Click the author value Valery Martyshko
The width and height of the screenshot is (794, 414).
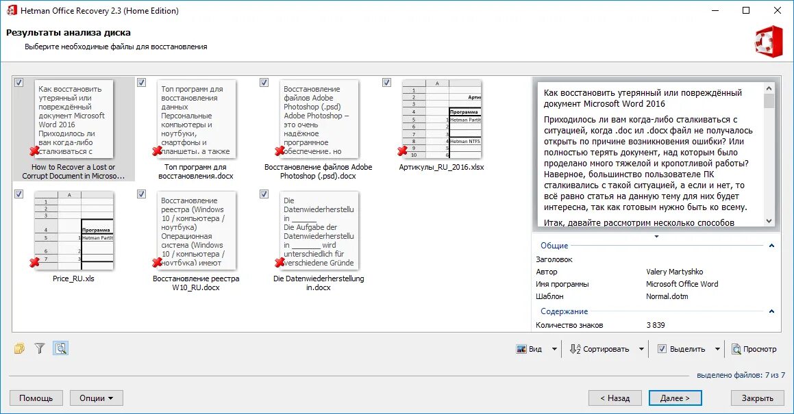click(675, 272)
